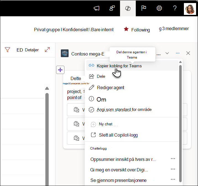Viewport: 198px width, 186px height.
Task: Click the left list scrollbar up arrow
Action: [x=47, y=88]
